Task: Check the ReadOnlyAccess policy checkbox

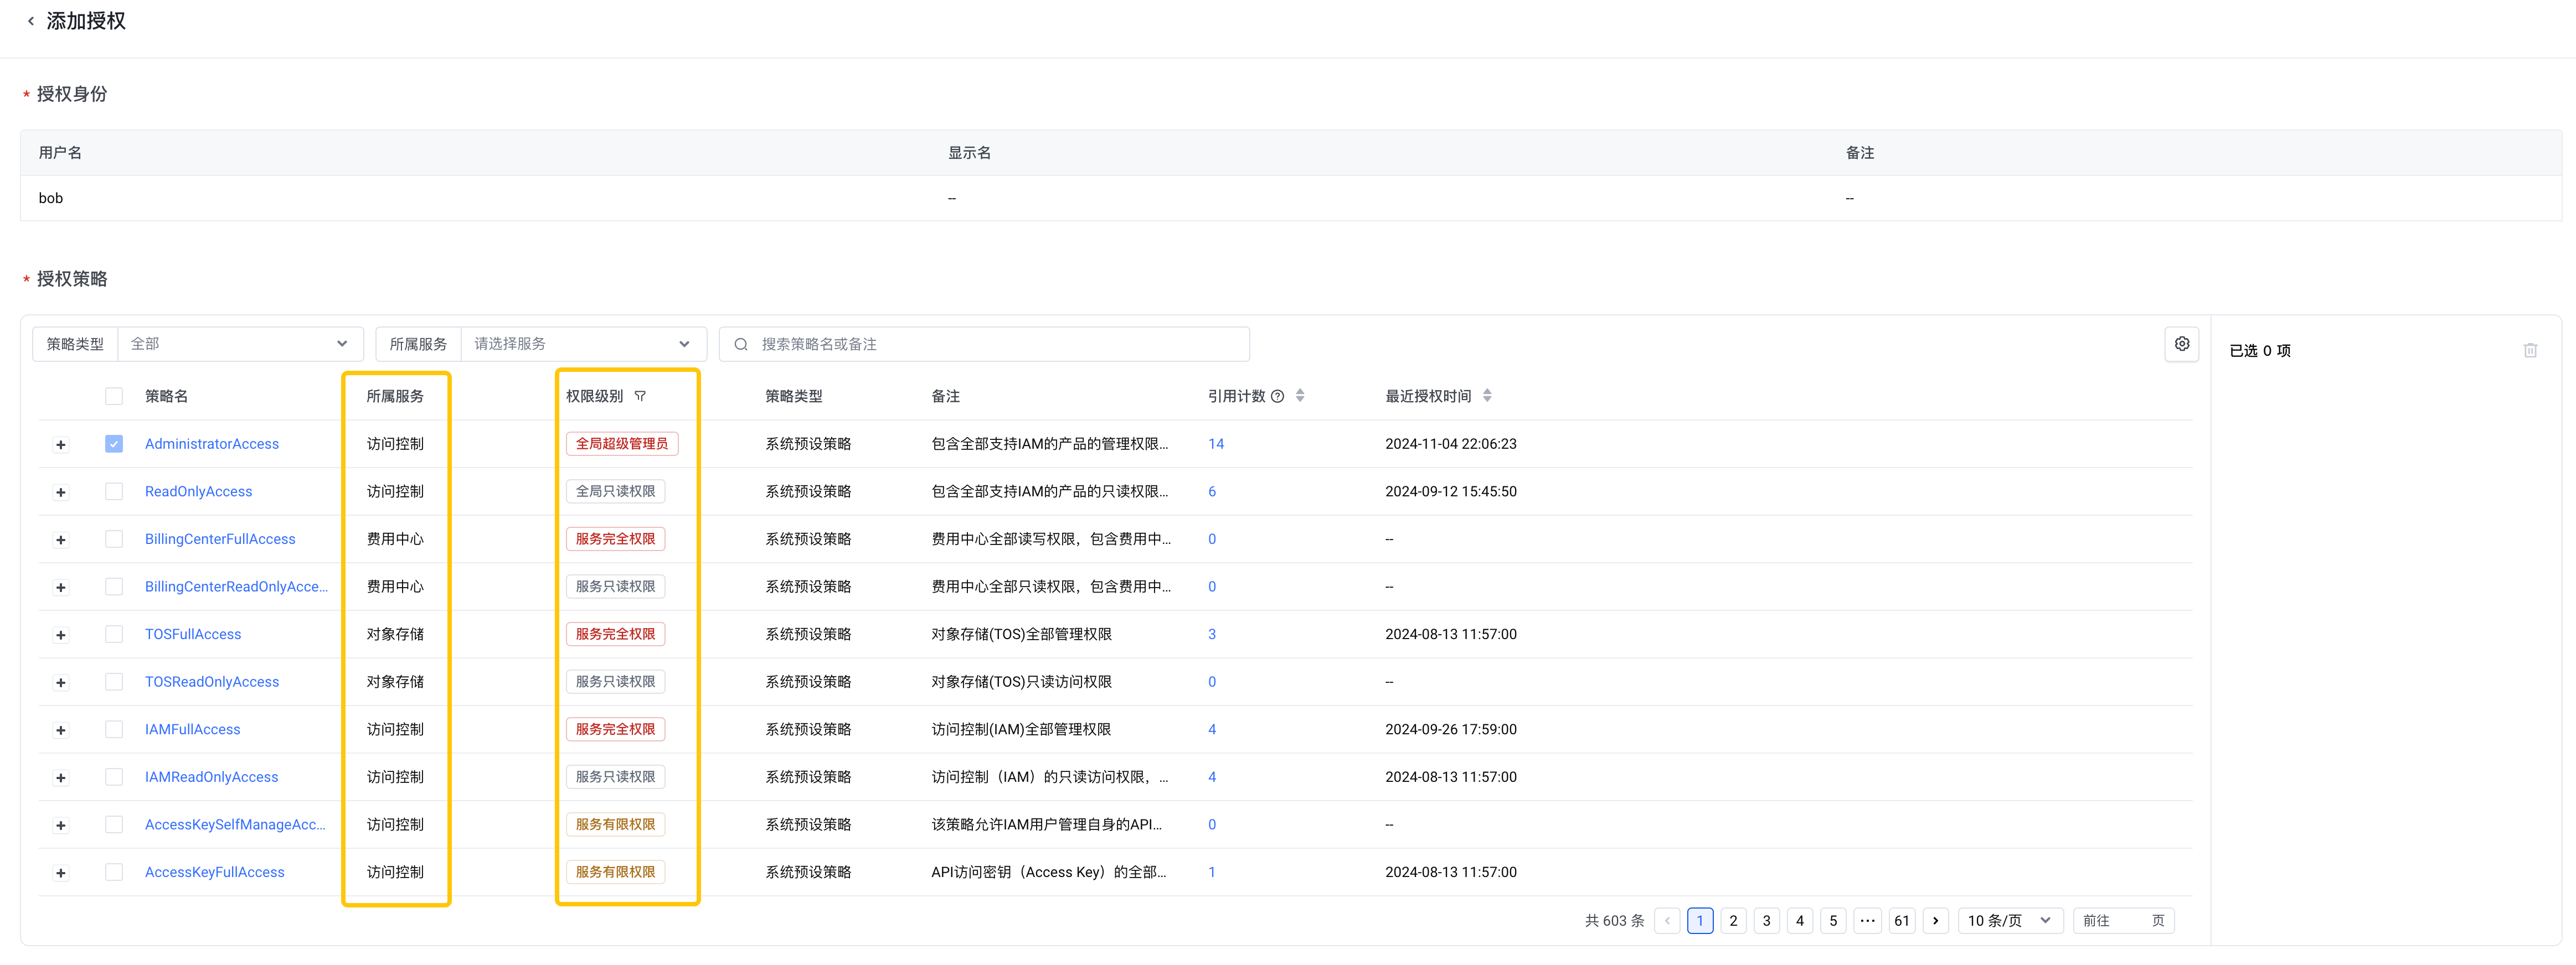Action: point(114,491)
